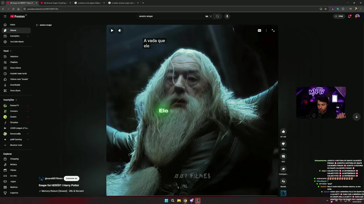Open the tab search dropdown arrow

coord(3,3)
